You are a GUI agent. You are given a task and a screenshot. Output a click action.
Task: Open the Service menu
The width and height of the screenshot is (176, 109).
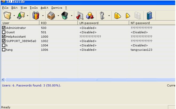click(57, 8)
